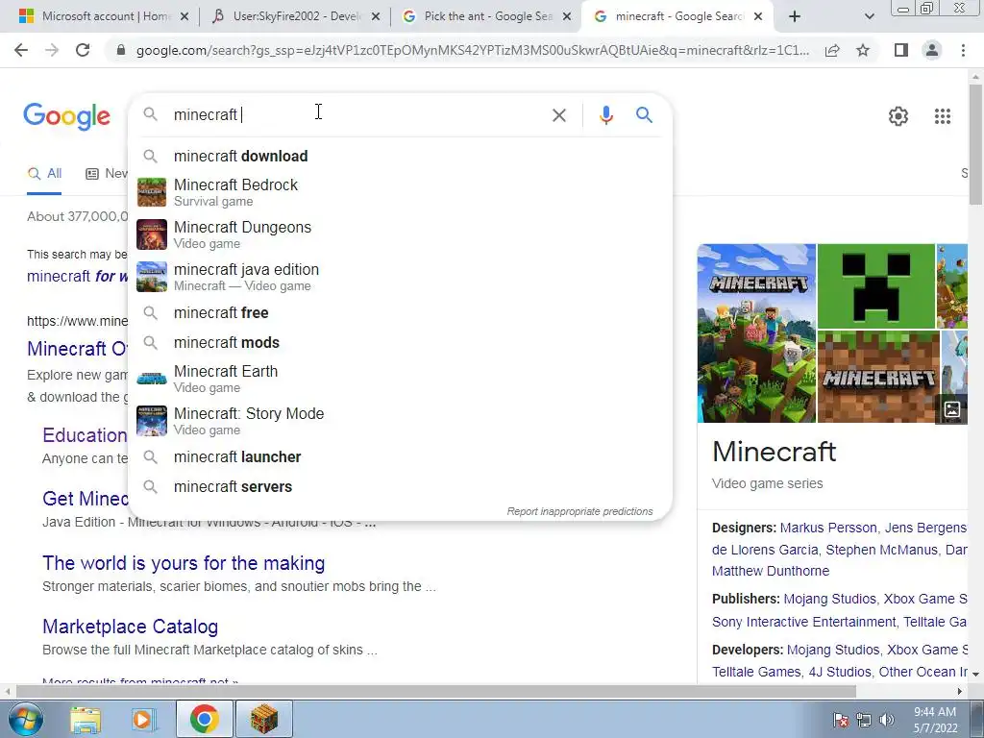Click Report inappropriate predictions
The height and width of the screenshot is (738, 984).
pyautogui.click(x=579, y=511)
